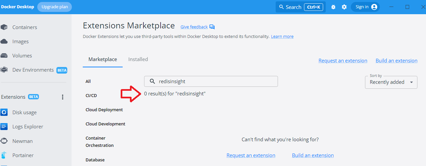Open the Images cloud icon
Viewport: 426px width, 166px height.
point(4,42)
